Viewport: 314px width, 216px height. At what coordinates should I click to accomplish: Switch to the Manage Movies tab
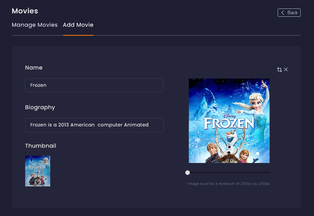click(x=35, y=25)
